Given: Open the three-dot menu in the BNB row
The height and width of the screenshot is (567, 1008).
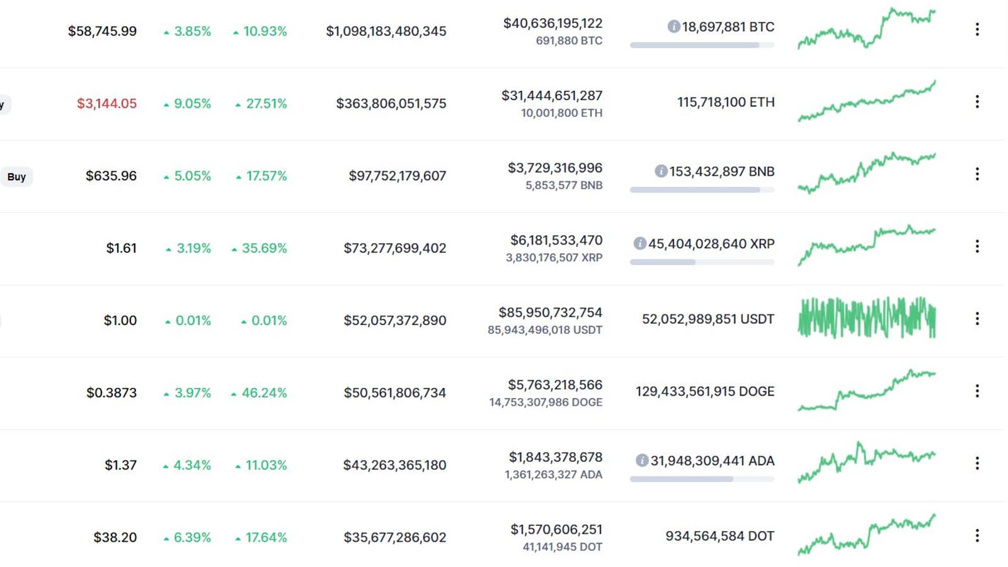Looking at the screenshot, I should (x=977, y=175).
